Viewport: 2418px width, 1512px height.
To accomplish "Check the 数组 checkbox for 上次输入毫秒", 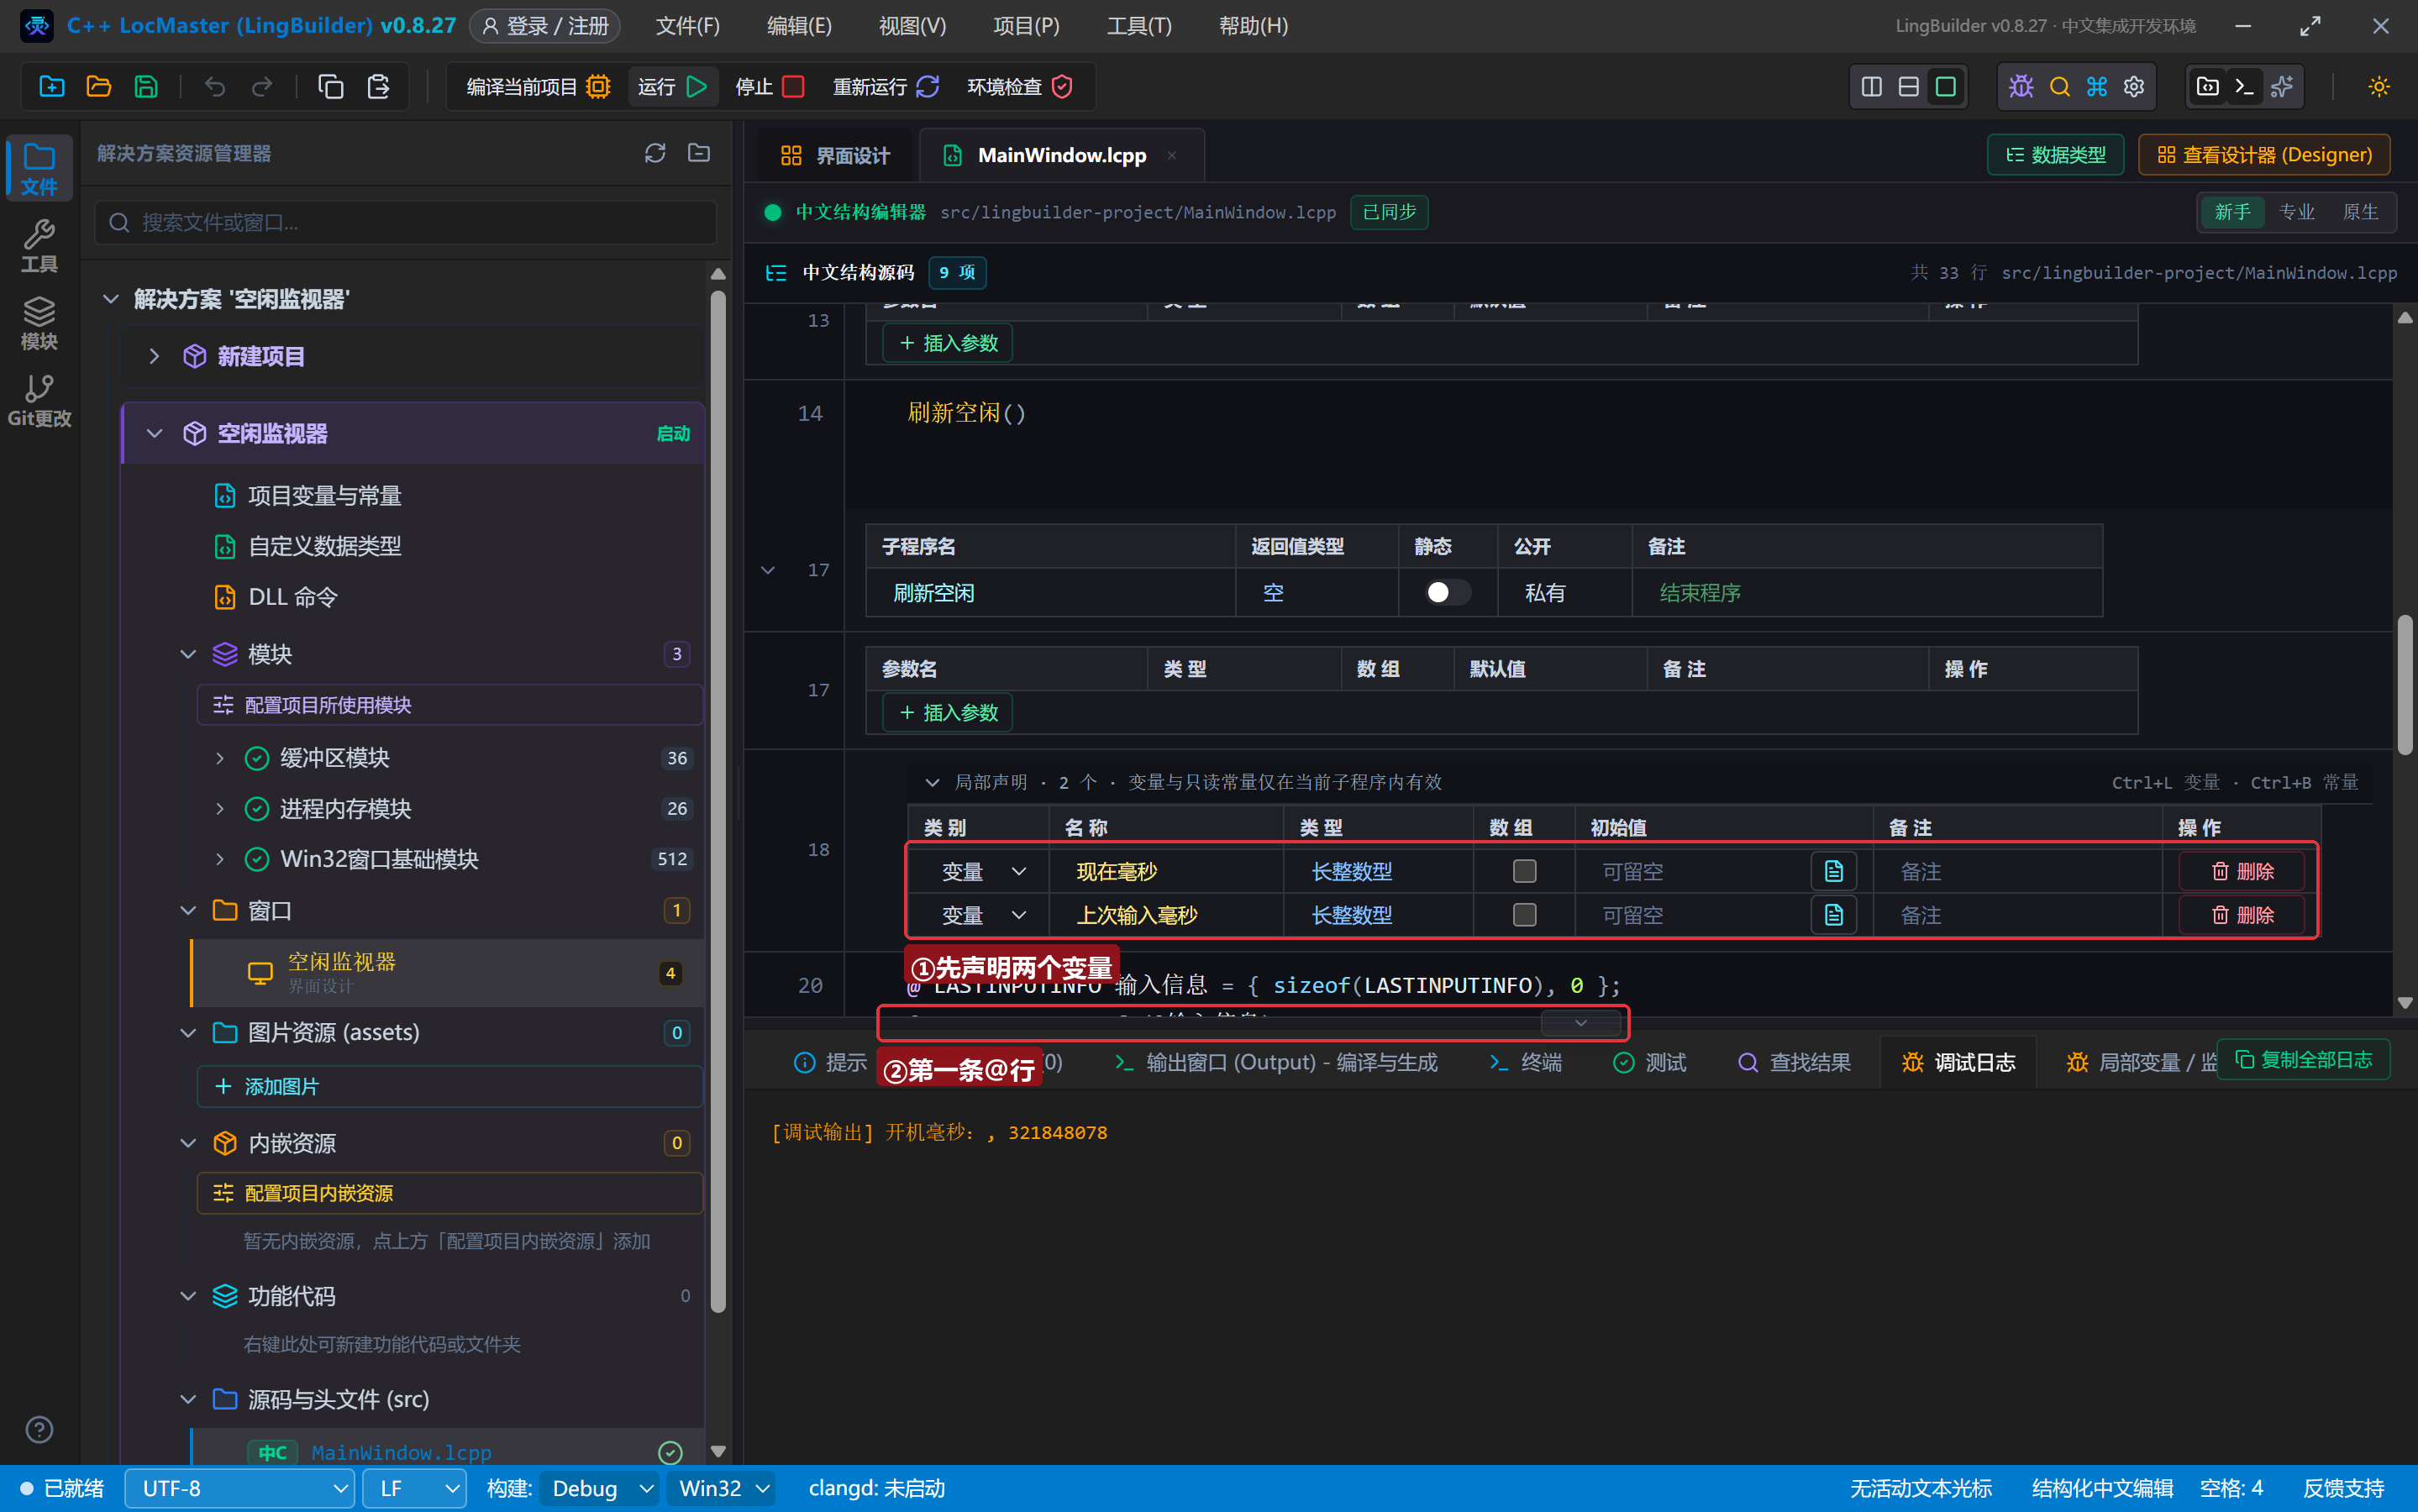I will pyautogui.click(x=1524, y=915).
